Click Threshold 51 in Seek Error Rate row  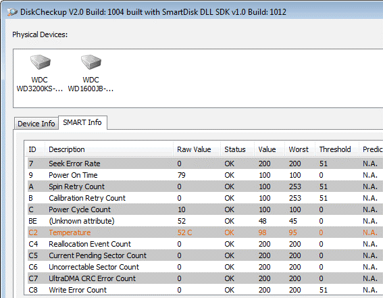point(324,164)
